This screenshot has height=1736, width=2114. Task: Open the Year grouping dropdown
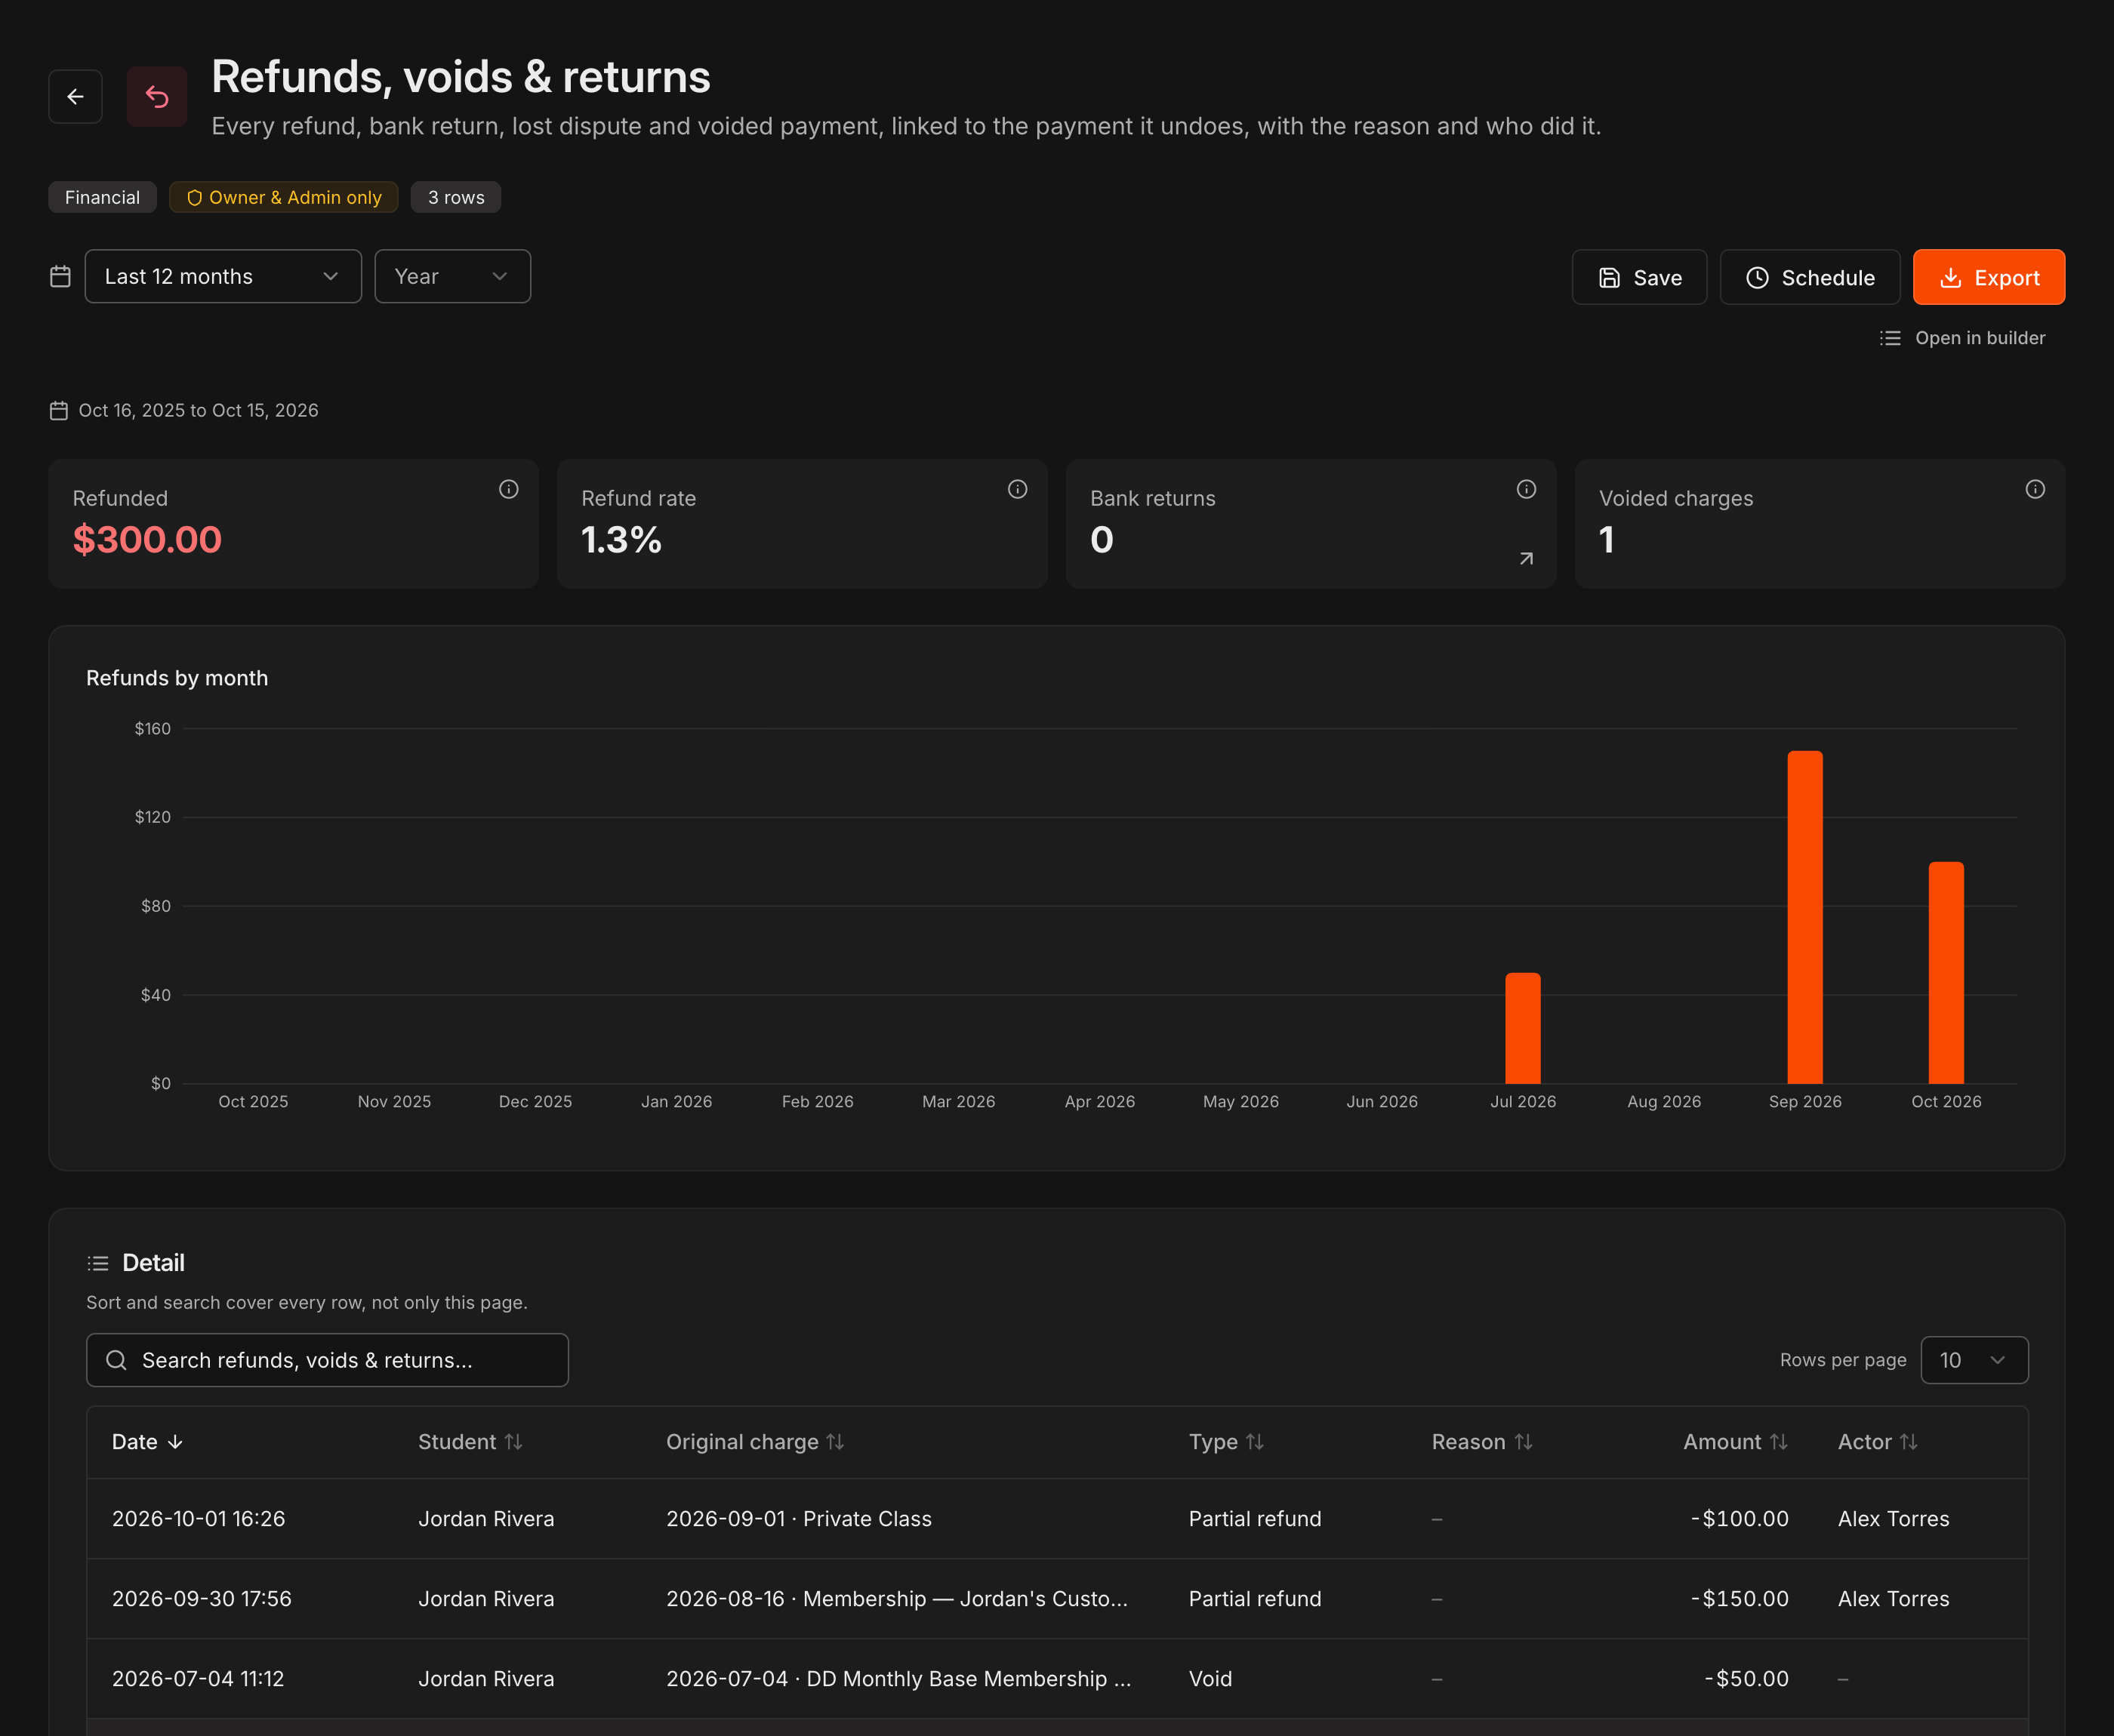[x=452, y=276]
